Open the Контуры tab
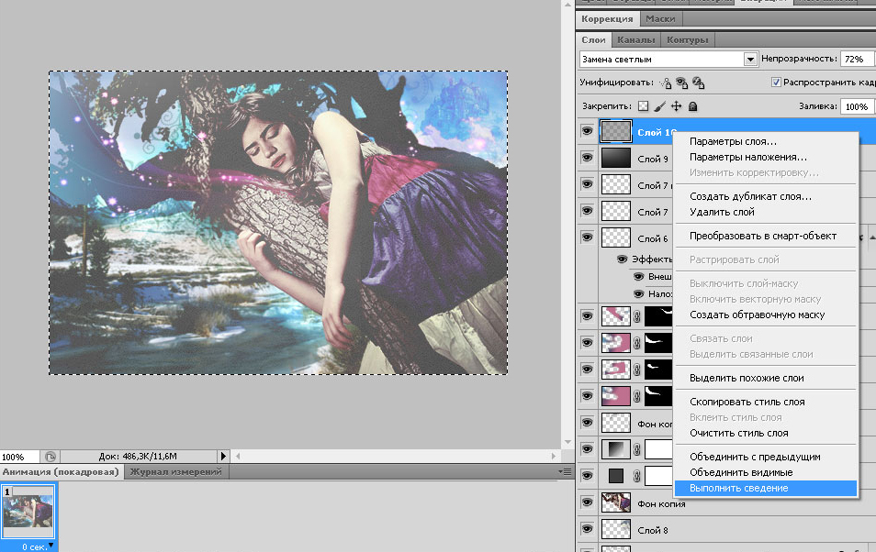This screenshot has height=552, width=876. [x=687, y=39]
